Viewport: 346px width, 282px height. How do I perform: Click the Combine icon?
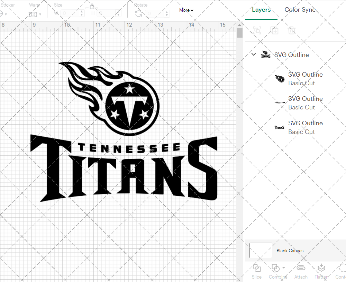276,268
